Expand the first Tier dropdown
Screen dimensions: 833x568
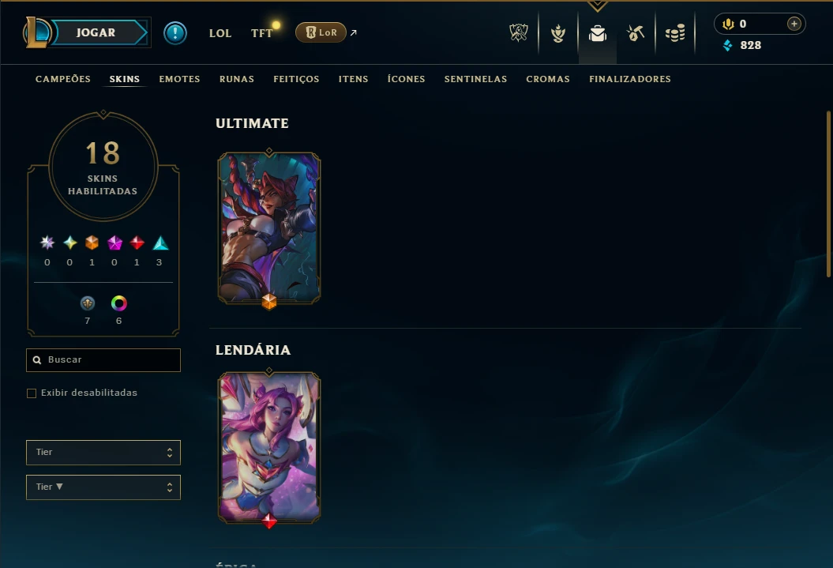[103, 452]
